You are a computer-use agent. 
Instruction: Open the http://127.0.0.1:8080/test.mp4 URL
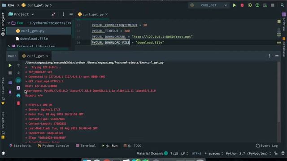[162, 37]
